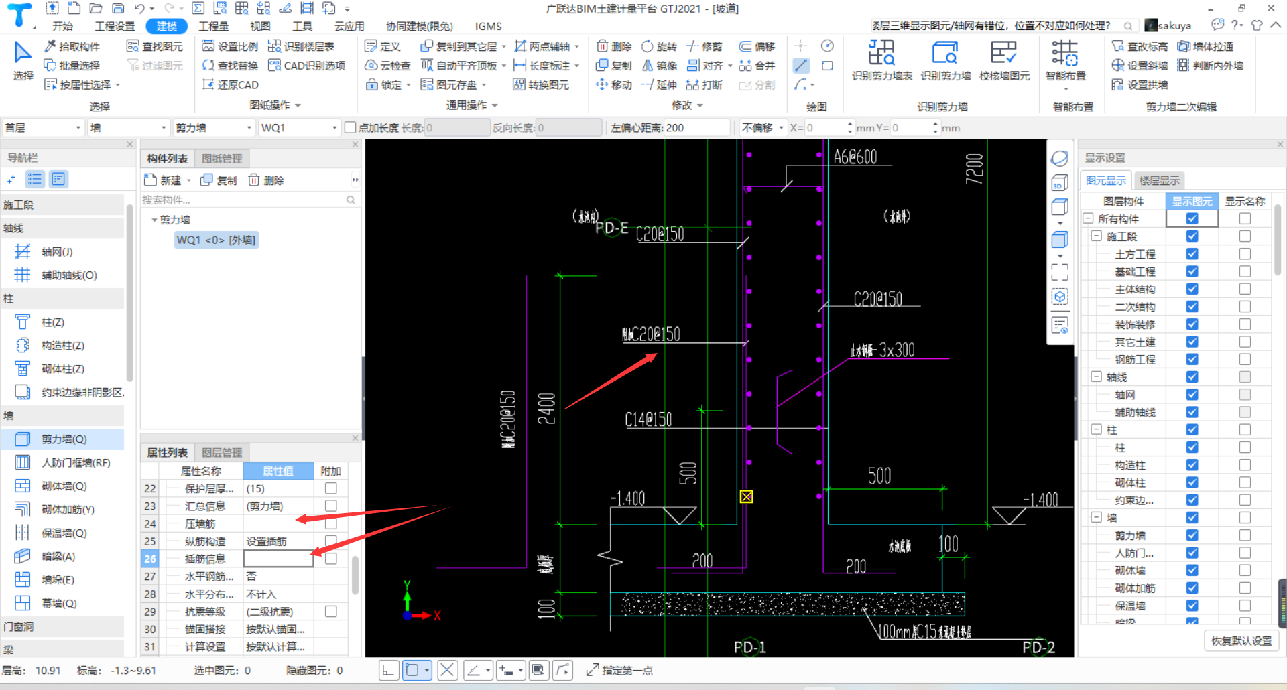Toggle 土方工程 display element checkbox

coord(1192,254)
